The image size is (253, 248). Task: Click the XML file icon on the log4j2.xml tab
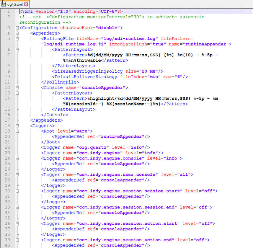(4, 4)
